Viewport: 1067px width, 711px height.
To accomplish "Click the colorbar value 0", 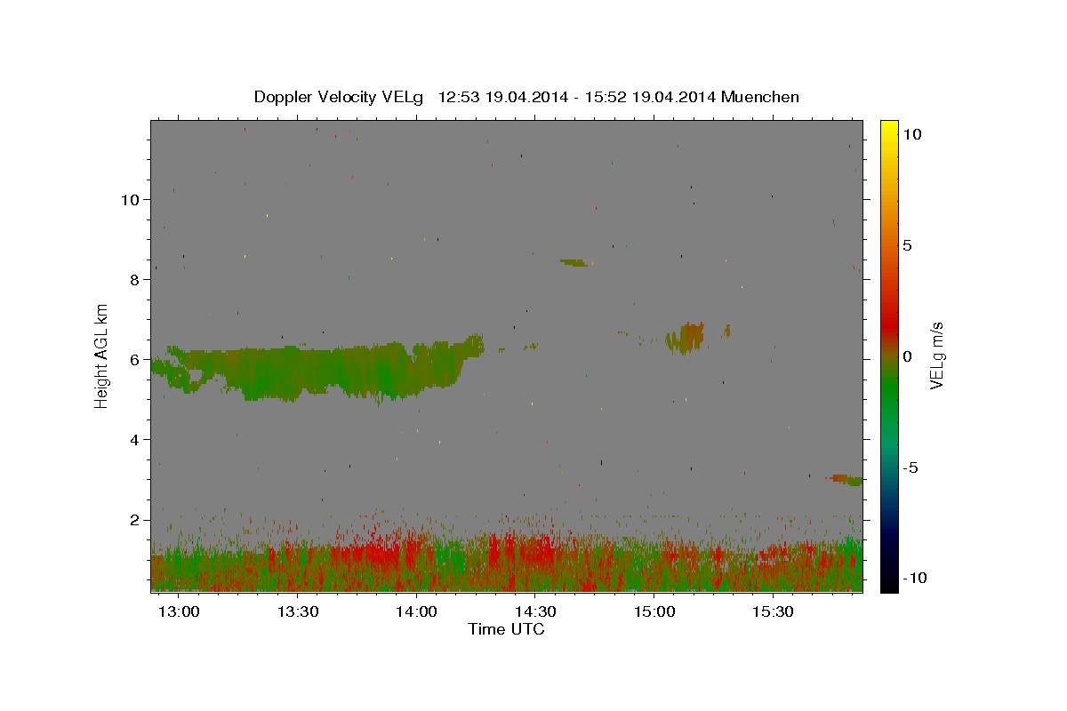I will (x=907, y=356).
